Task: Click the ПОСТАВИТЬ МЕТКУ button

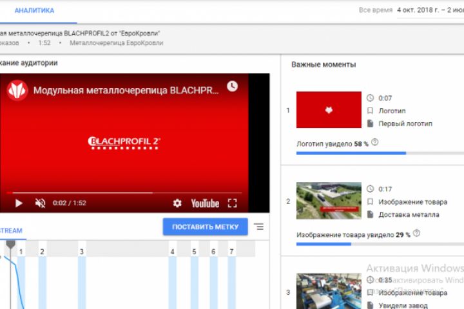Action: (x=205, y=227)
